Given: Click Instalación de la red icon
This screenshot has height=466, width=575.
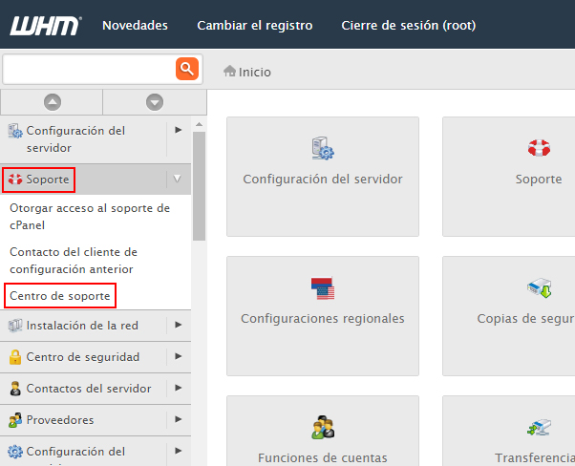Looking at the screenshot, I should (x=15, y=326).
